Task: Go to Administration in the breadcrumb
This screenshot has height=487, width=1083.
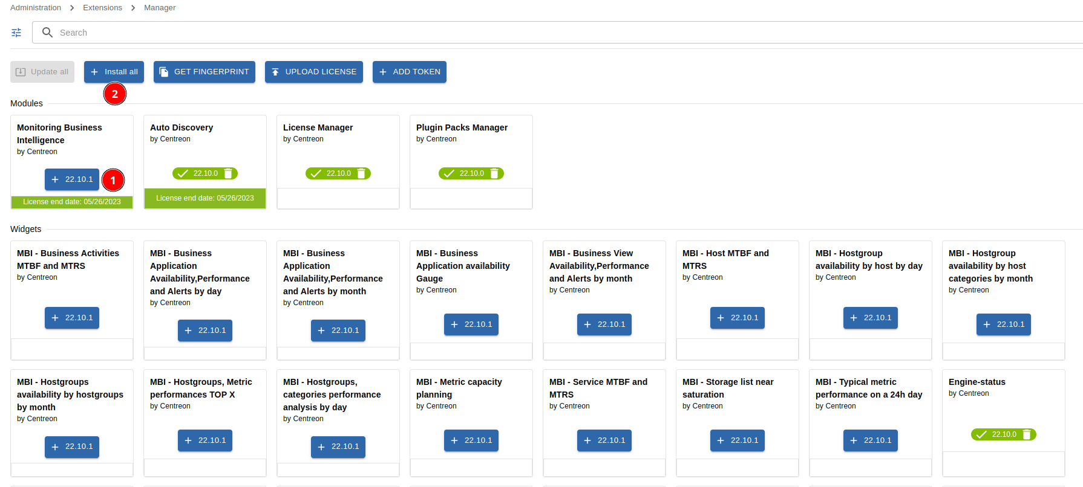Action: (36, 8)
